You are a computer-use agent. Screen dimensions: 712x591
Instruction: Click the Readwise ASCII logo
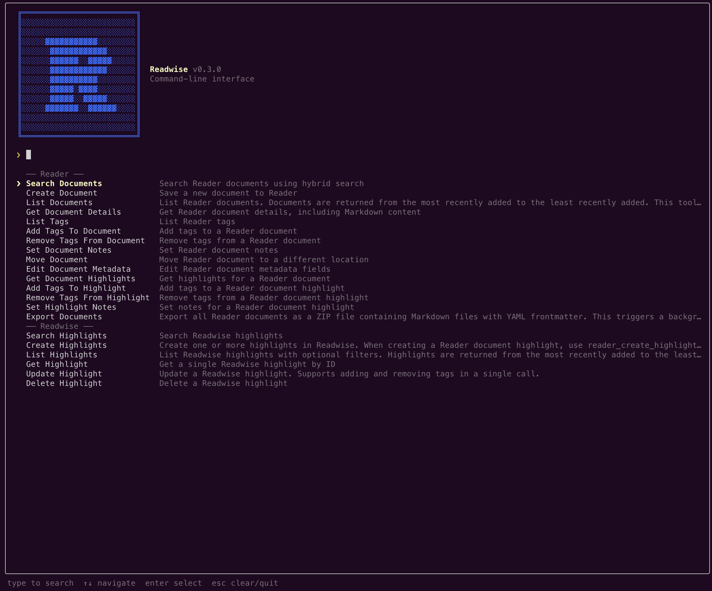tap(79, 74)
